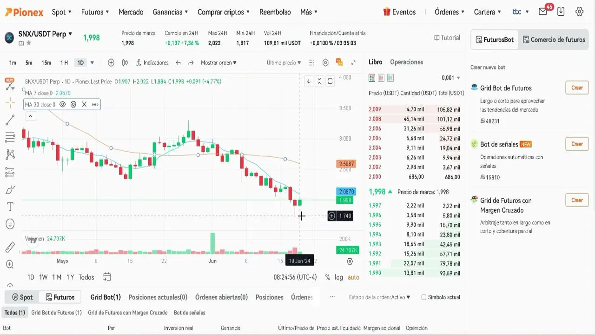Viewport: 595px width, 335px height.
Task: Change order book precision 0,001
Action: point(451,78)
